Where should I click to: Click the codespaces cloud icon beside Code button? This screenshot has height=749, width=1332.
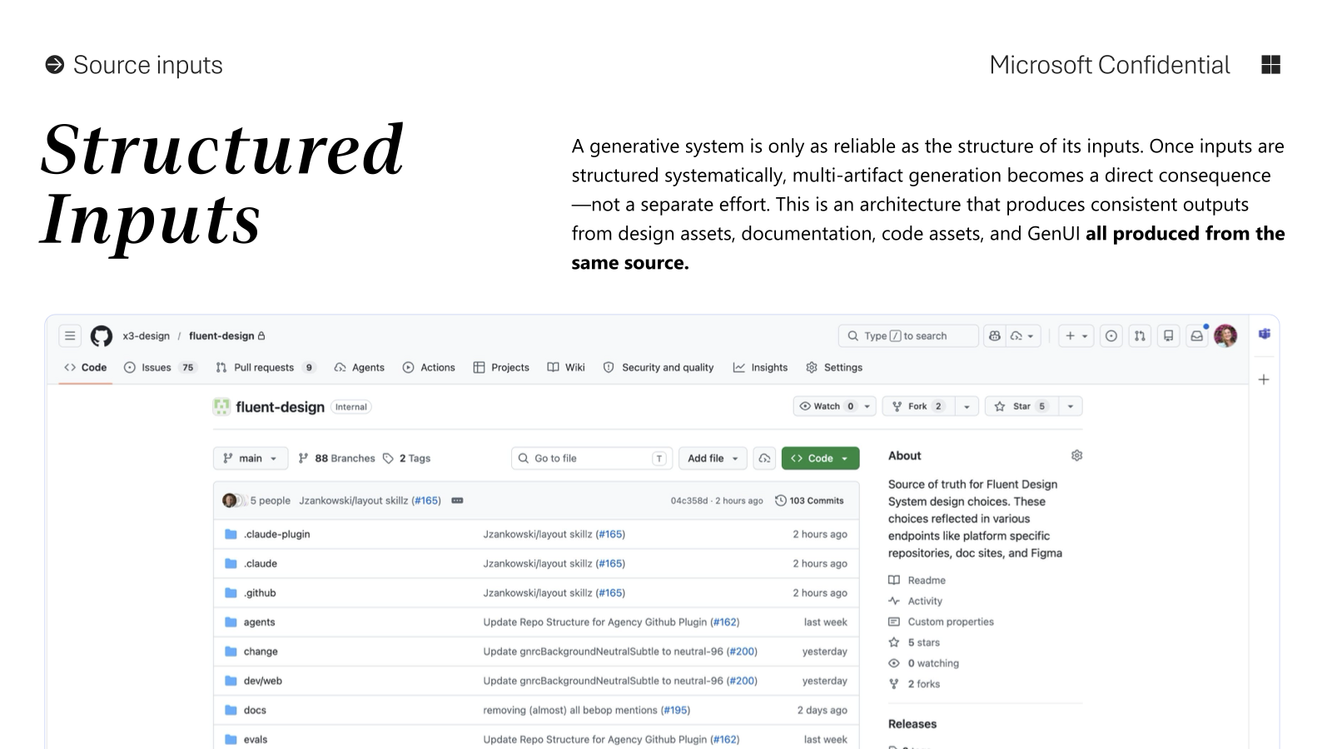[764, 459]
